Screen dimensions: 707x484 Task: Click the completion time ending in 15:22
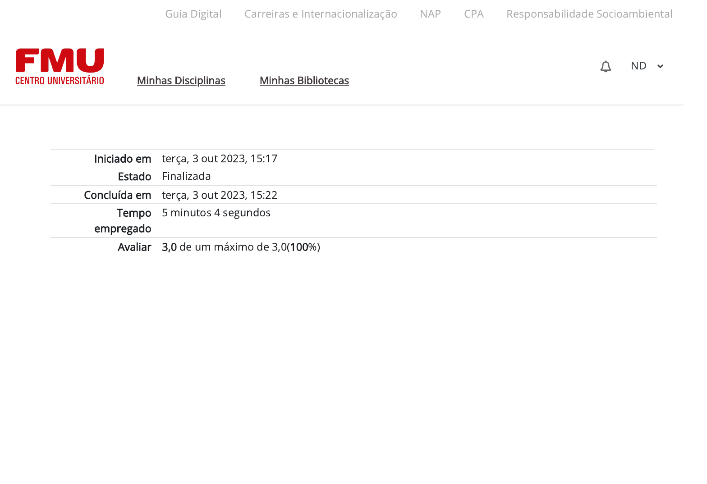220,195
